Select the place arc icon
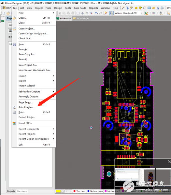The height and width of the screenshot is (195, 171). (145, 8)
